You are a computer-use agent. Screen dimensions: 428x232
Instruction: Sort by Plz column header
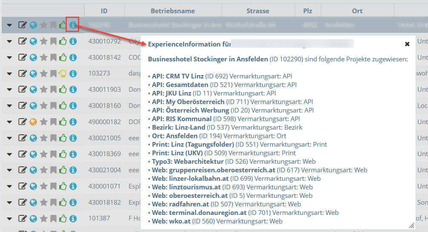(307, 11)
